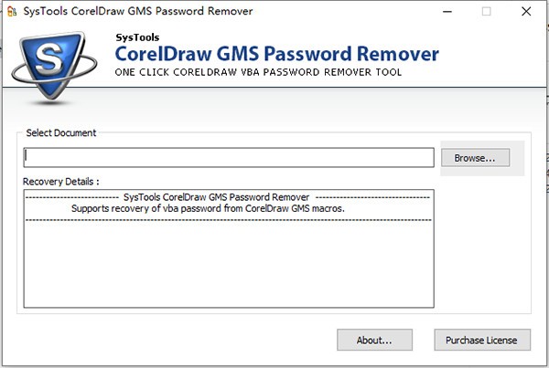Focus the Select Document path field
This screenshot has height=368, width=549.
229,158
